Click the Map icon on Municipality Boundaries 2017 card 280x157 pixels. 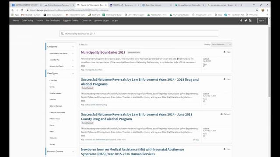[224, 52]
